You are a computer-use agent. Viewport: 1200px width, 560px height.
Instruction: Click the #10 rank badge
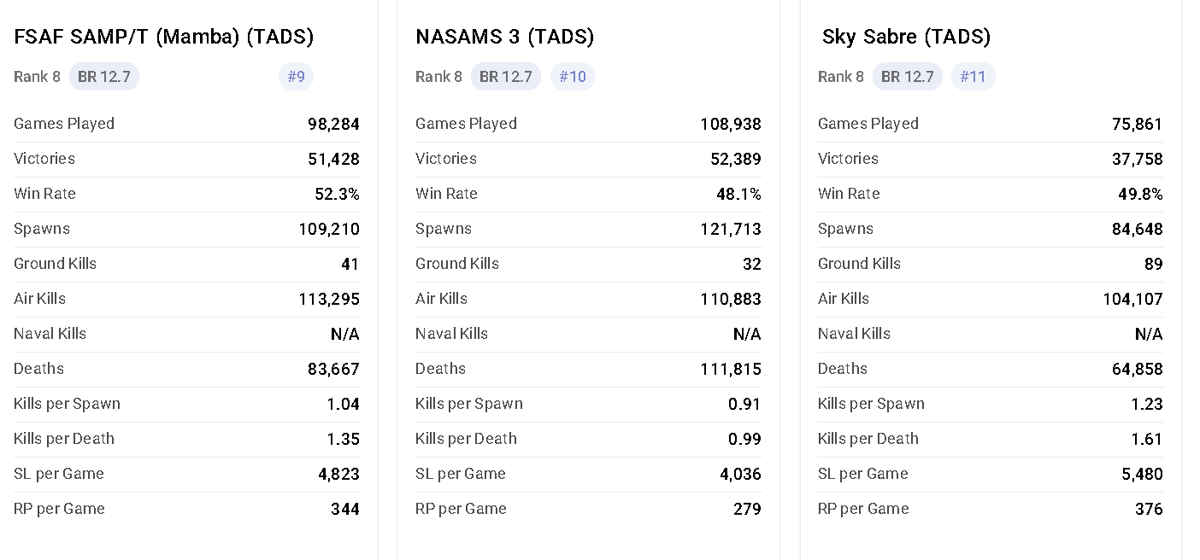tap(572, 77)
